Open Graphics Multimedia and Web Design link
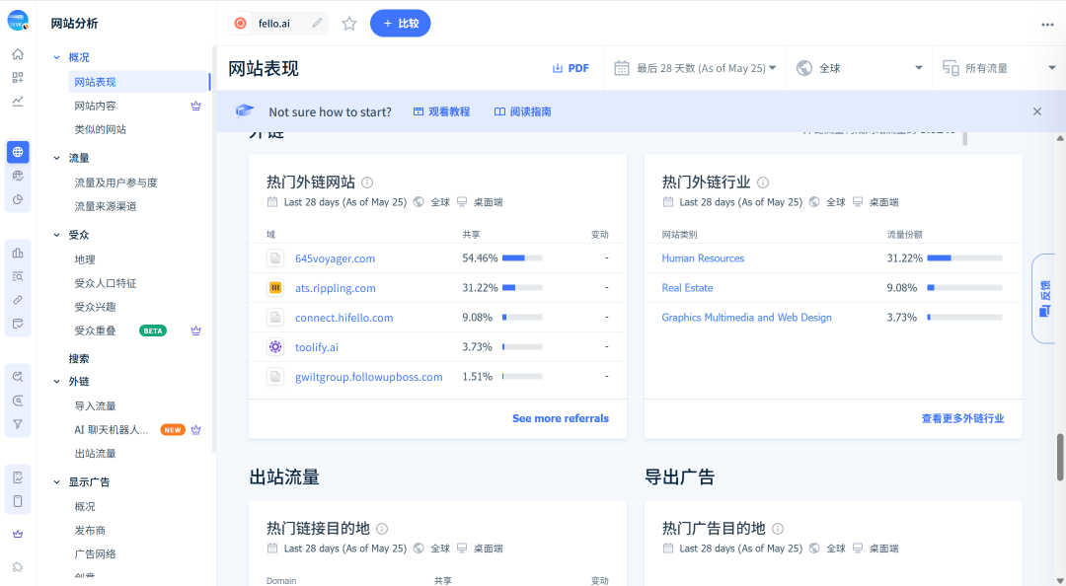 tap(746, 318)
